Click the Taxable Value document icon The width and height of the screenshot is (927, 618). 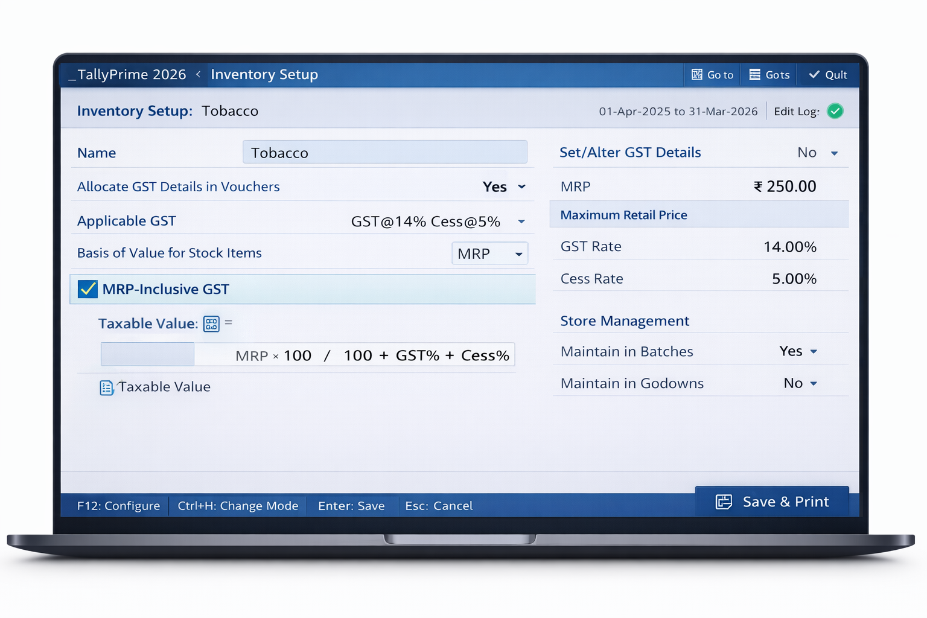coord(106,387)
